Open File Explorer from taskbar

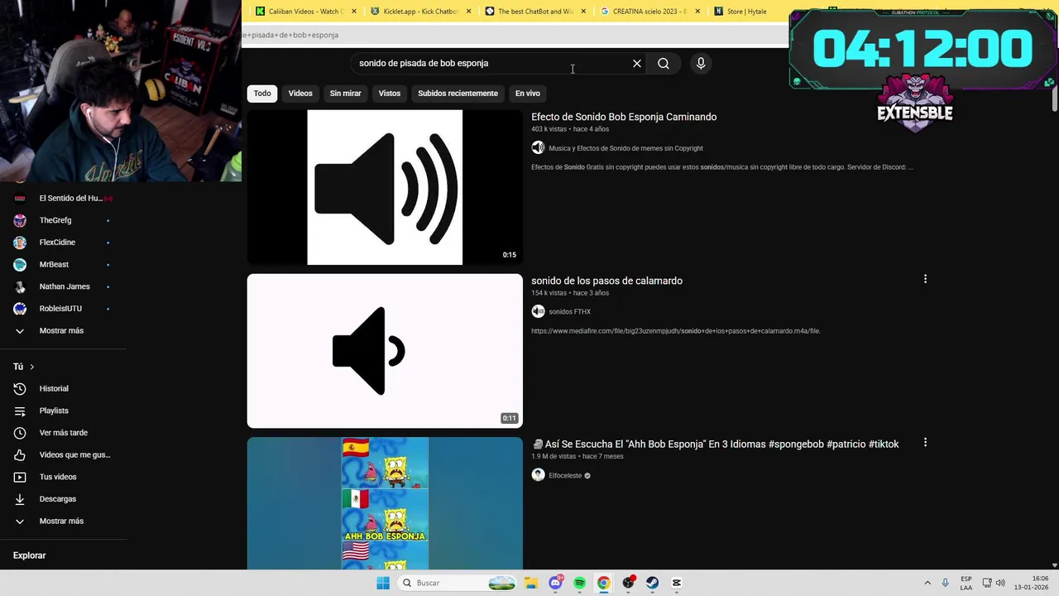pos(530,583)
